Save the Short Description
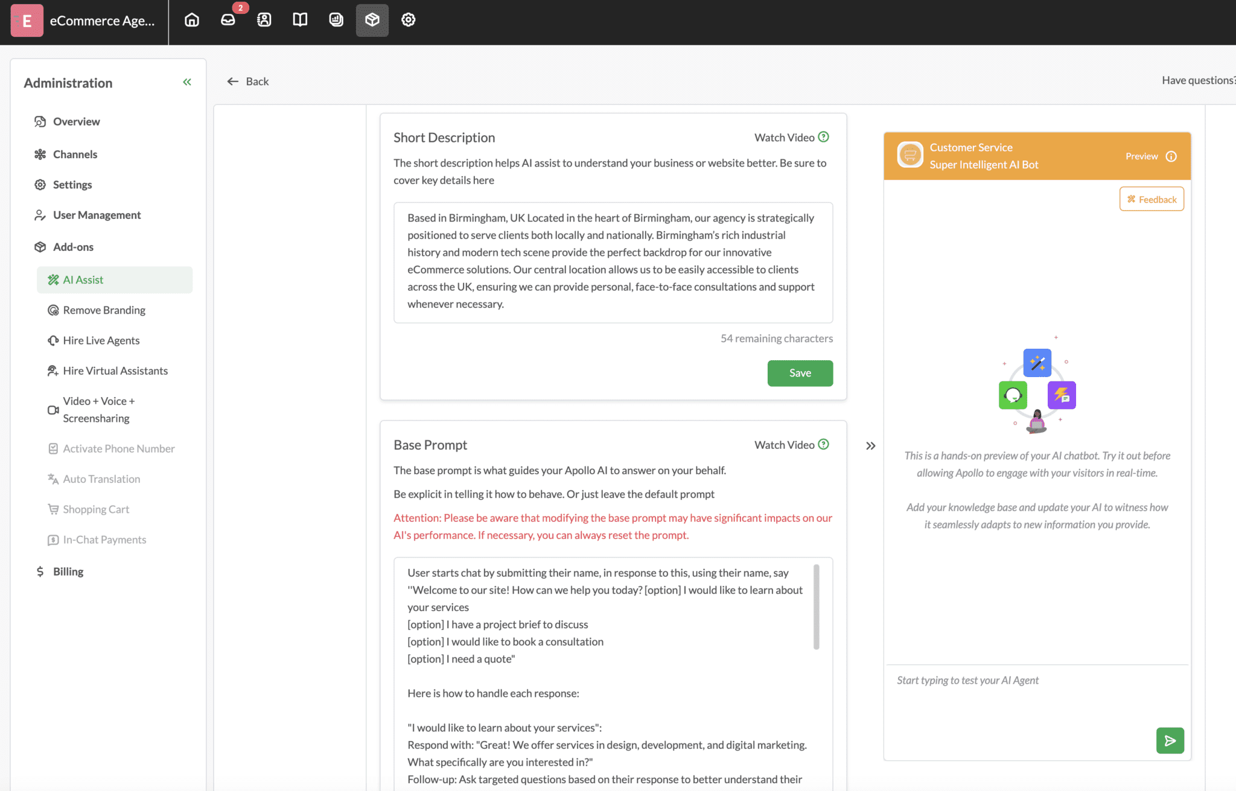 coord(800,373)
